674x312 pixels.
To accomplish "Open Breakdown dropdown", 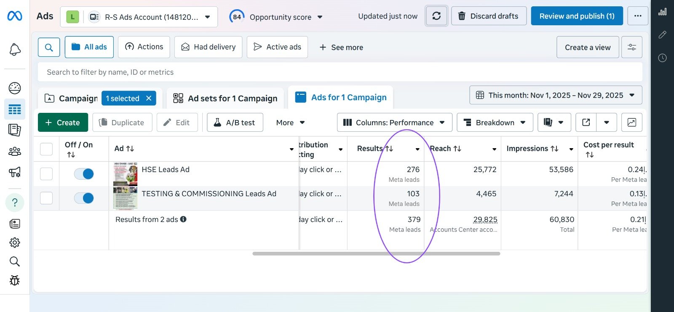I will click(x=495, y=123).
